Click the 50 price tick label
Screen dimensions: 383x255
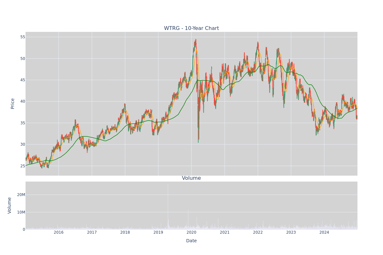(x=23, y=58)
